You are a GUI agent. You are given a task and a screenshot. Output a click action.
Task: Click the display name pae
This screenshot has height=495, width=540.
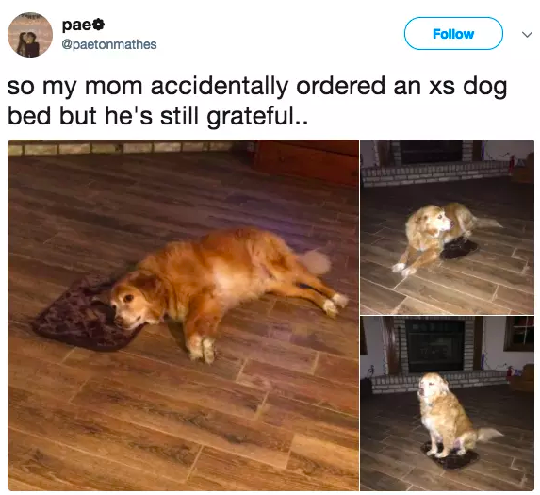[77, 25]
